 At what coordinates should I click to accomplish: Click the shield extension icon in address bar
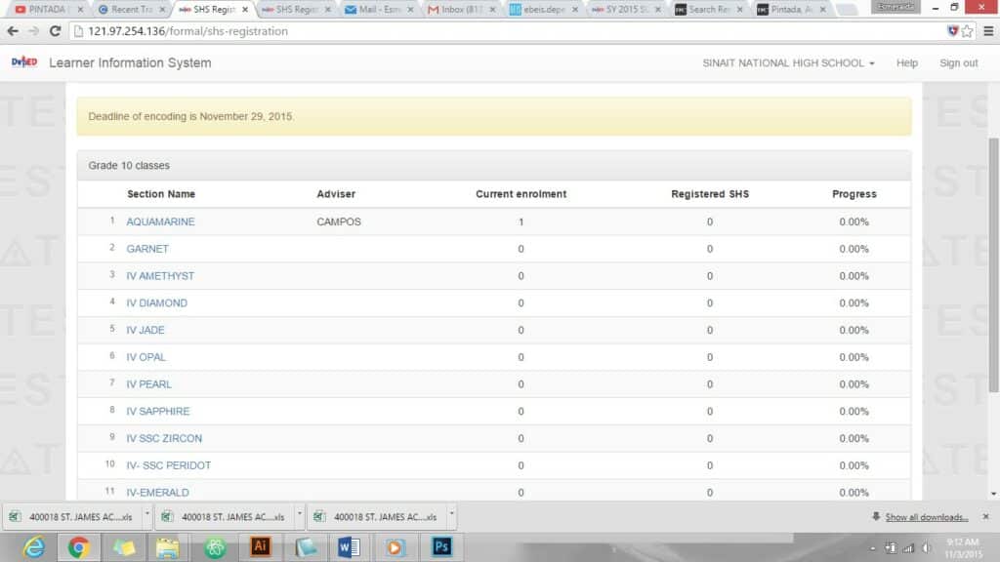click(x=953, y=30)
